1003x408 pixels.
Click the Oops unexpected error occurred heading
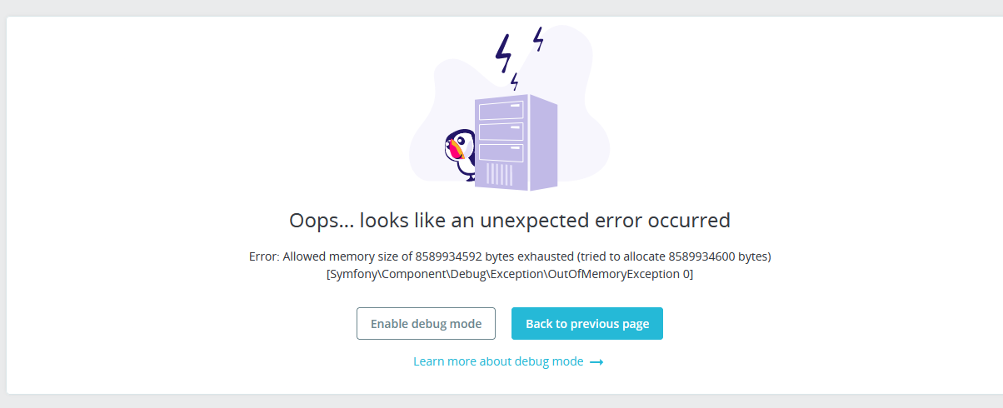click(x=509, y=221)
